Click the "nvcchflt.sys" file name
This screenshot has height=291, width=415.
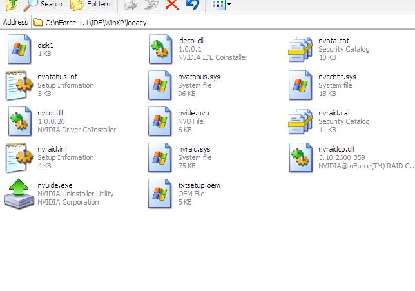tap(337, 77)
